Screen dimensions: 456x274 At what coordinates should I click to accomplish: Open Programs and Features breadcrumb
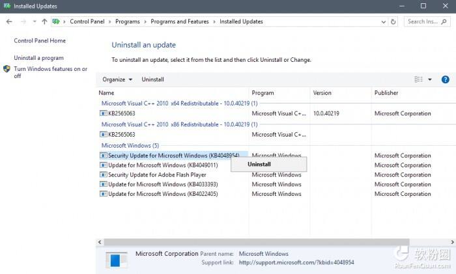pos(179,21)
